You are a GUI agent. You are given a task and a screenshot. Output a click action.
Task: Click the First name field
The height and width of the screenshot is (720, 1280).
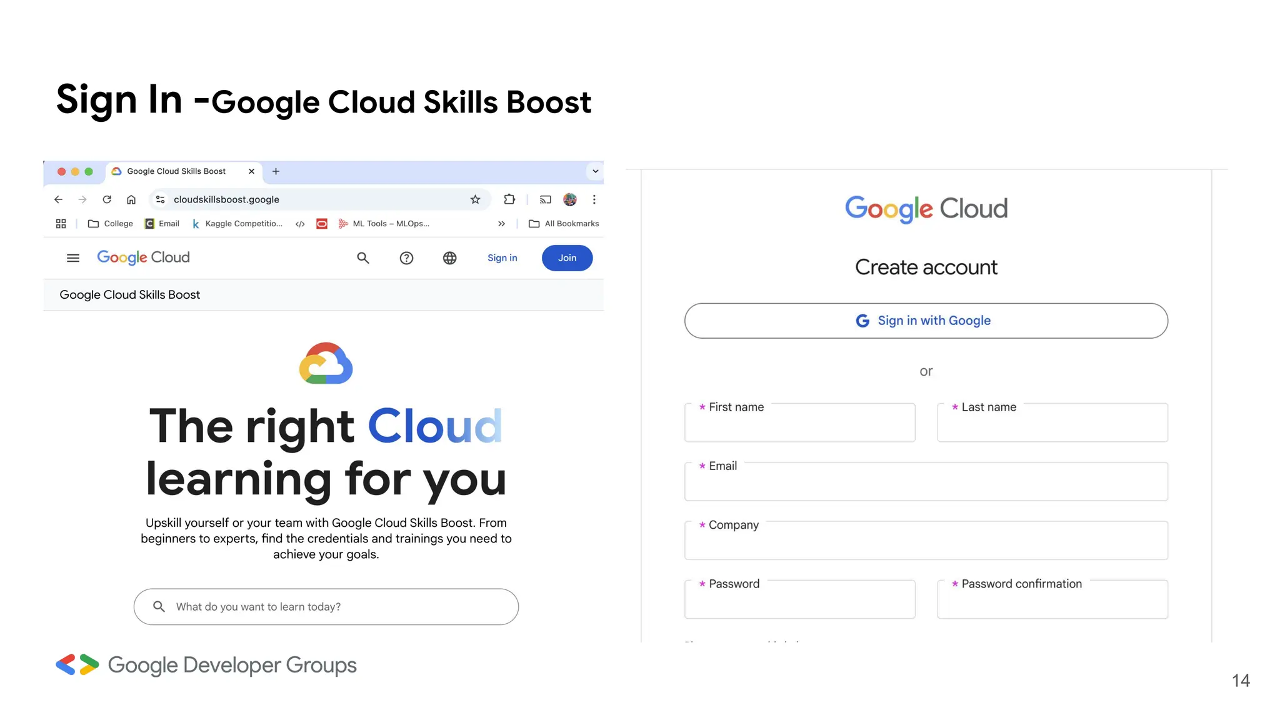[799, 422]
